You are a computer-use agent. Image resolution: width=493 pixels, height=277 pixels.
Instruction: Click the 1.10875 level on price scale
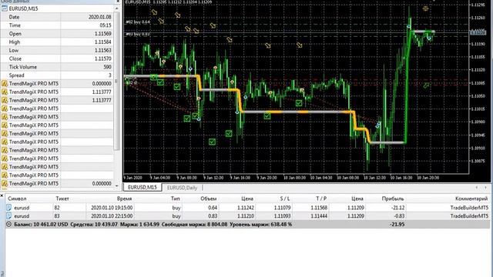478,161
